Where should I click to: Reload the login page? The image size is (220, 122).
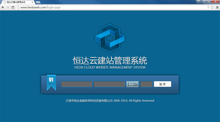pyautogui.click(x=13, y=7)
